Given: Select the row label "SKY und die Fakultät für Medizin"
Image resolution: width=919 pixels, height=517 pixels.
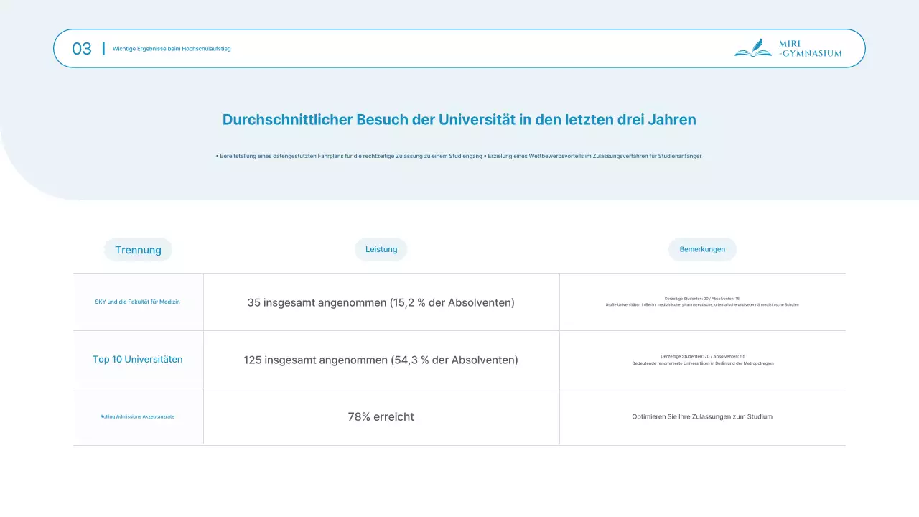Looking at the screenshot, I should [137, 302].
